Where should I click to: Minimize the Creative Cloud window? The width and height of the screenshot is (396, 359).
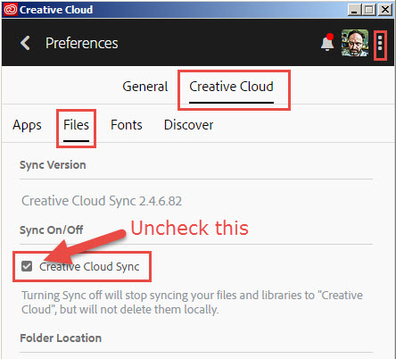354,10
